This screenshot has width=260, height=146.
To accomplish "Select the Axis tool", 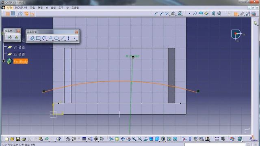I will click(69, 38).
